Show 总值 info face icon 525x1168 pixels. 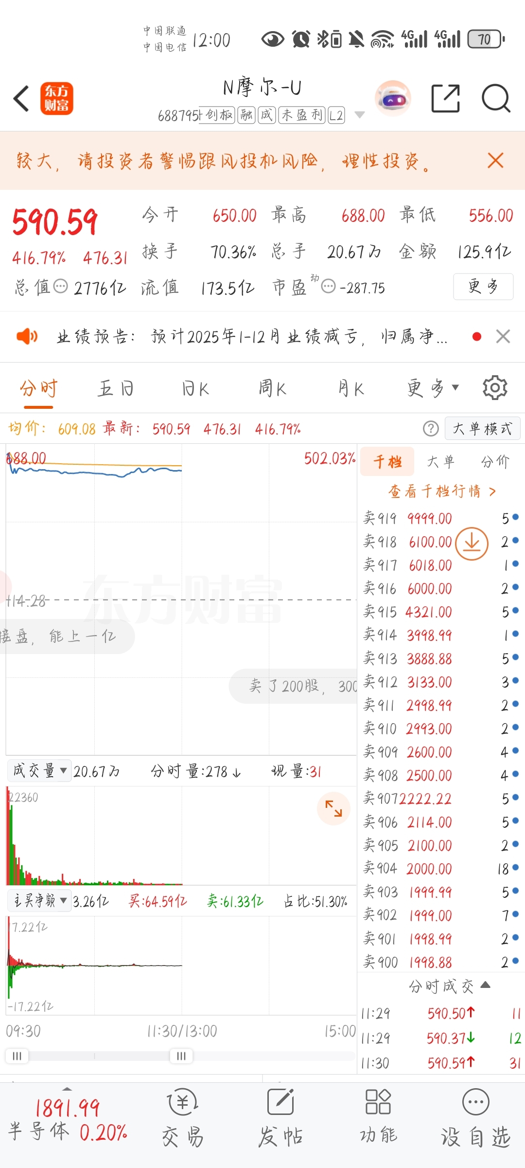click(x=60, y=286)
